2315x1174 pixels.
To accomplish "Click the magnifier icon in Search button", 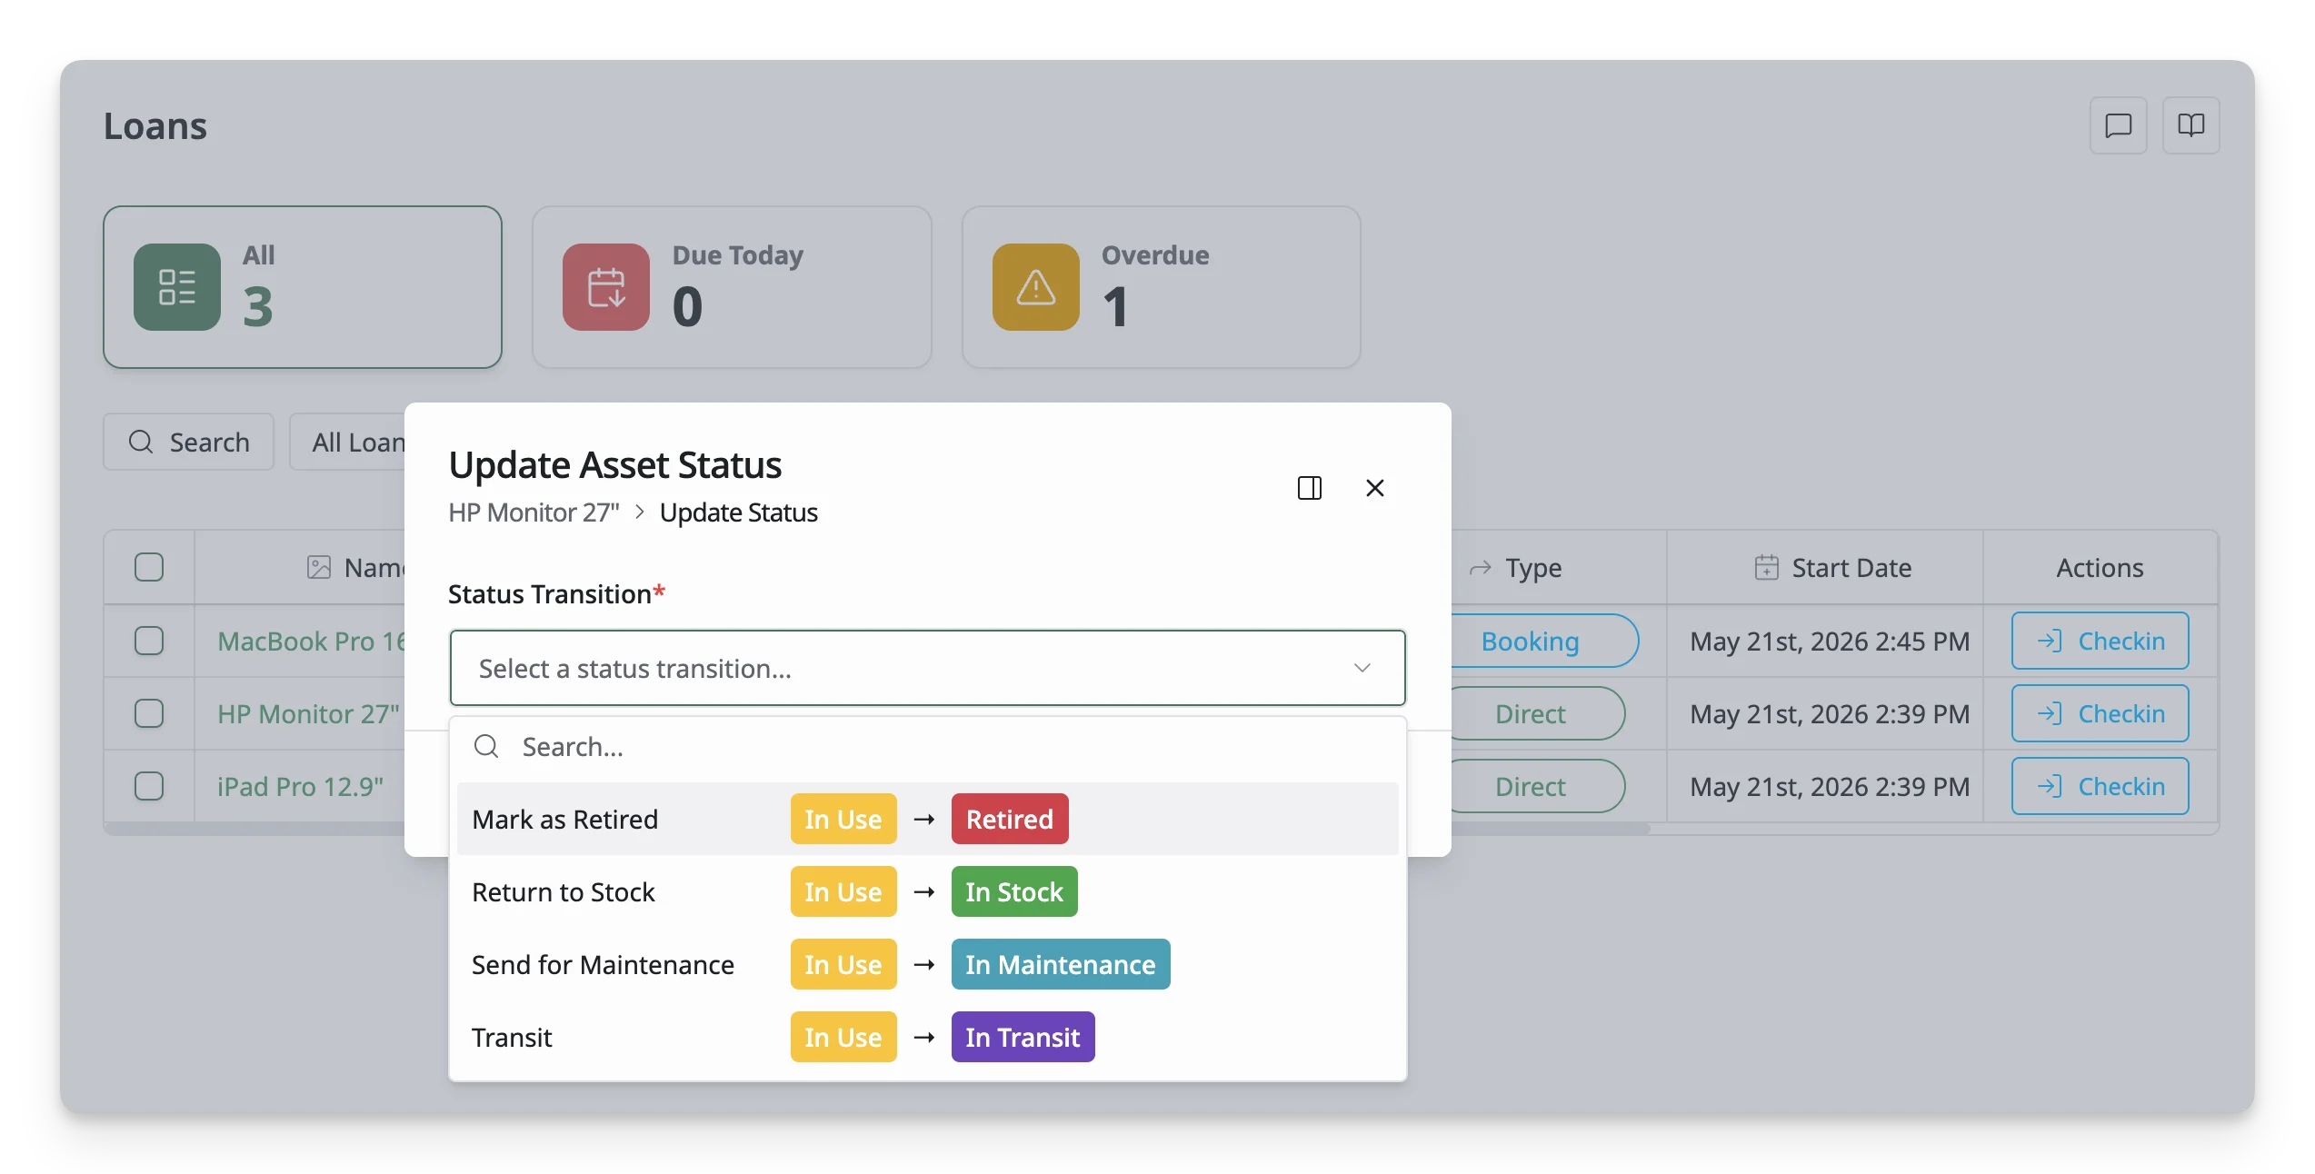I will pyautogui.click(x=141, y=443).
